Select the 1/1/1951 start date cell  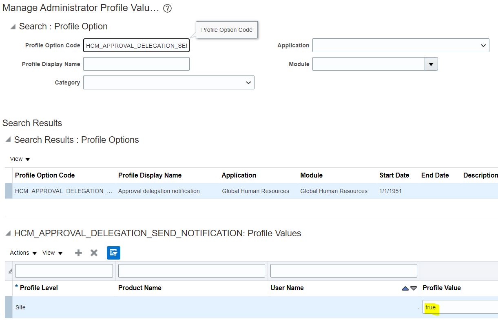[390, 191]
